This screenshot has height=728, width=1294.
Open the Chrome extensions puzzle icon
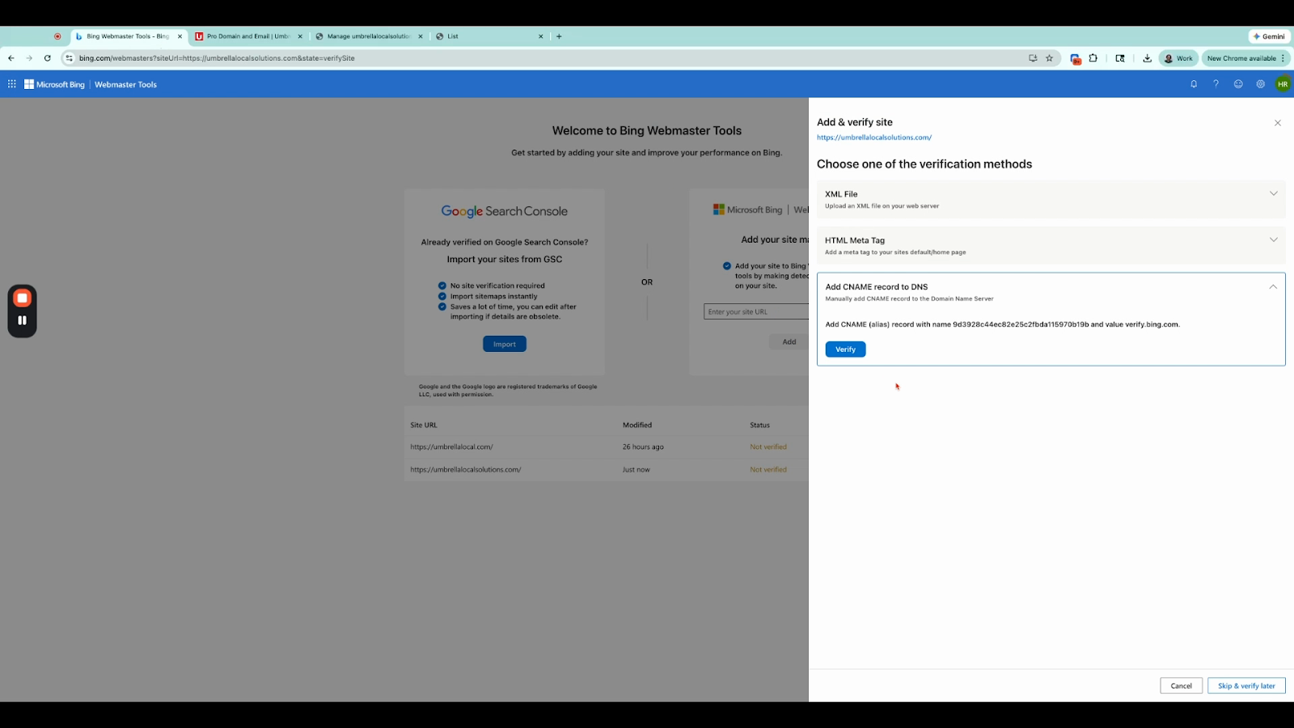[1093, 58]
